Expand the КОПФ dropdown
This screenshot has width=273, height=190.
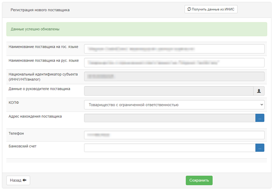pyautogui.click(x=174, y=105)
